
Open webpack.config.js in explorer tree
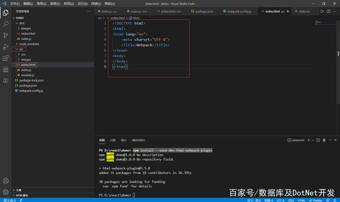pyautogui.click(x=53, y=91)
